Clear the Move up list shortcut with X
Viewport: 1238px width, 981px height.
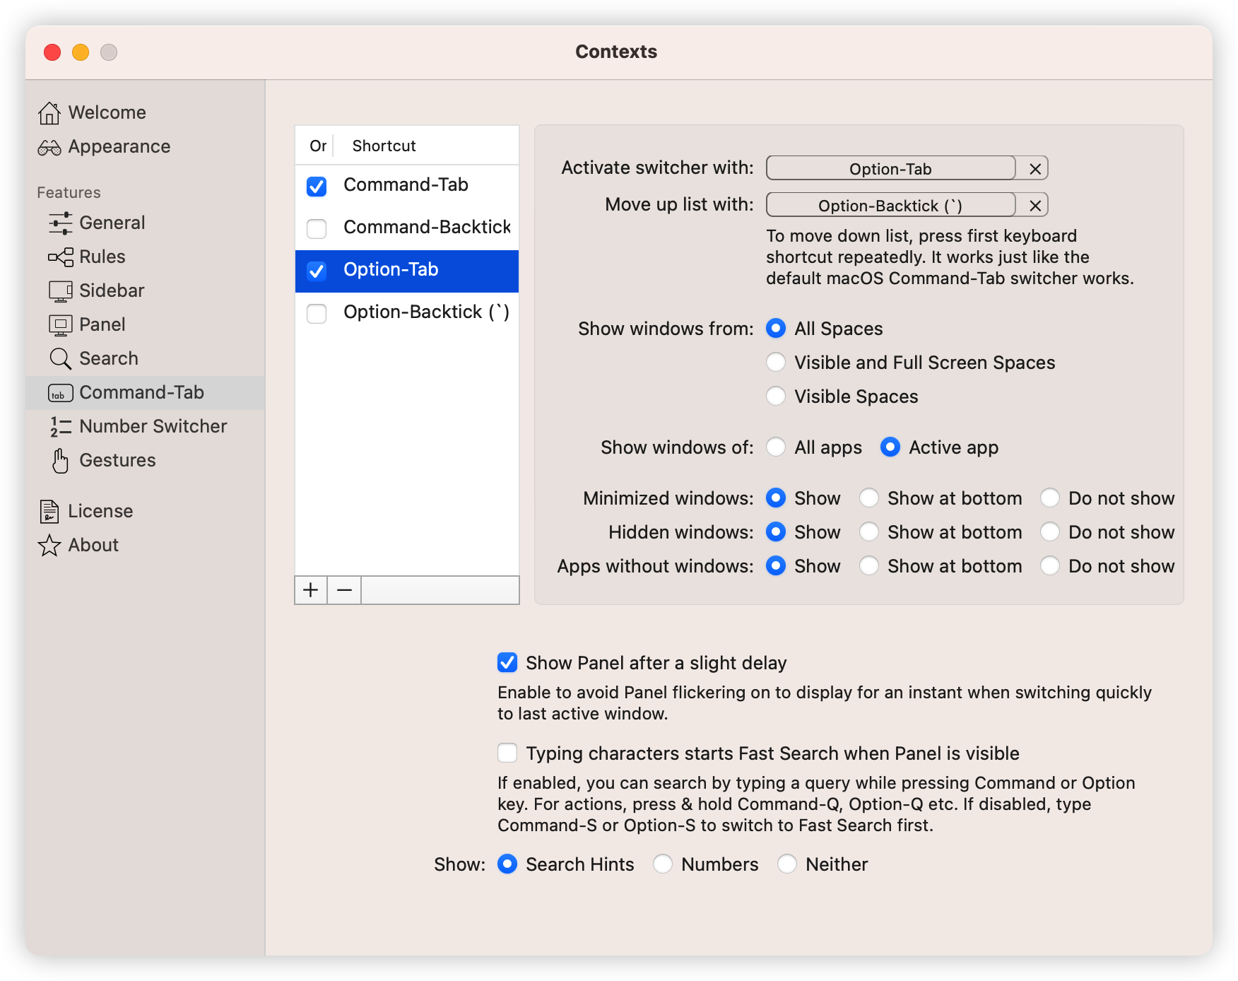coord(1034,205)
